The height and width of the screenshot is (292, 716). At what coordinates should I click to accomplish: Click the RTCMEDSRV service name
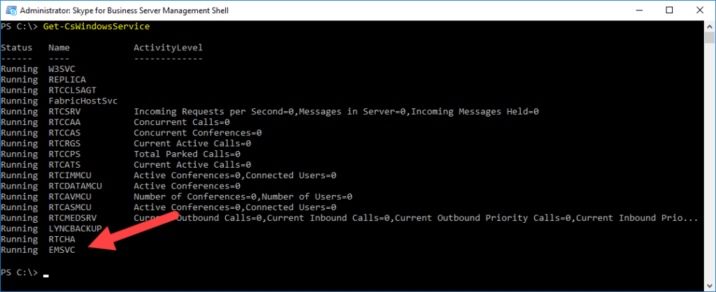pyautogui.click(x=72, y=218)
